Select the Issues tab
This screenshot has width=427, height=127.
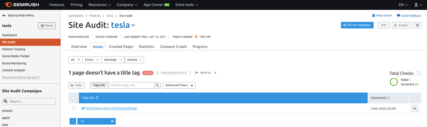(98, 47)
